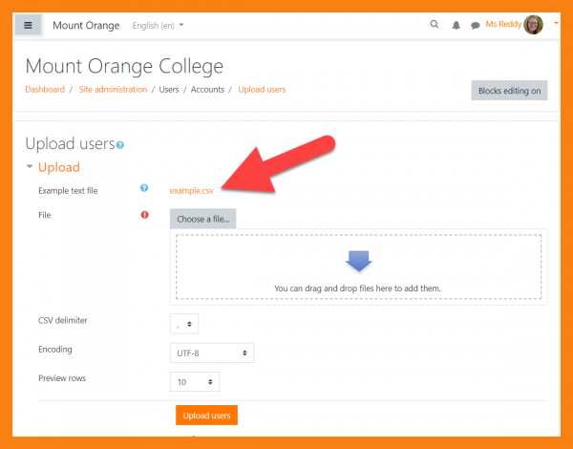Open the English (en) language menu

click(159, 25)
